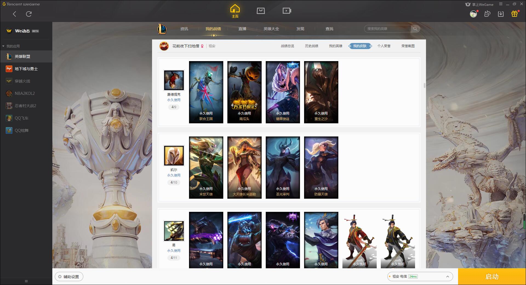
Task: Click the 费德提克 champion icon
Action: [x=174, y=80]
